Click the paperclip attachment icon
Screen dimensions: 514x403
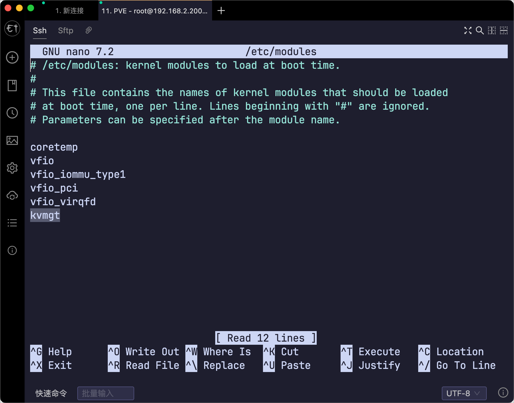[x=88, y=30]
